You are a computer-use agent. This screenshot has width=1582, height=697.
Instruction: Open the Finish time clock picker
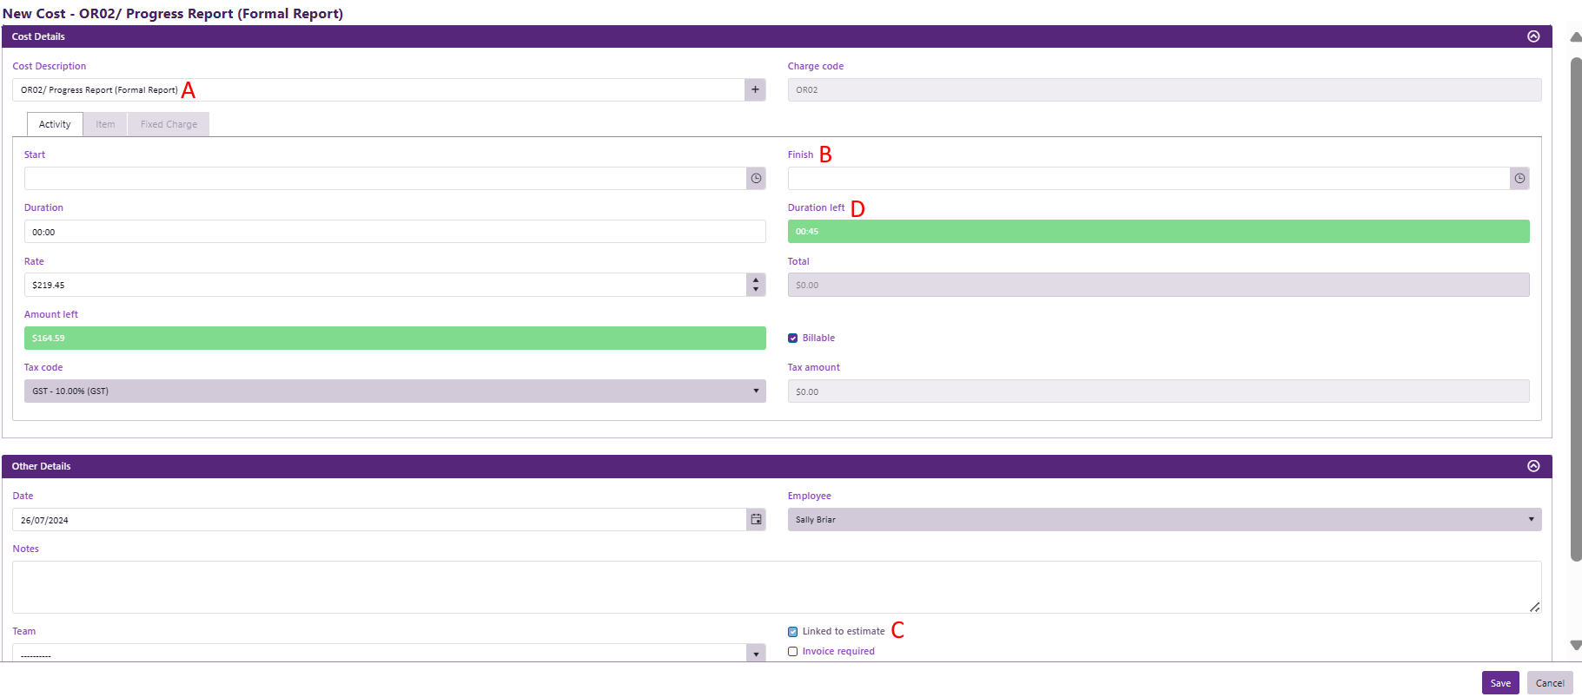1519,178
